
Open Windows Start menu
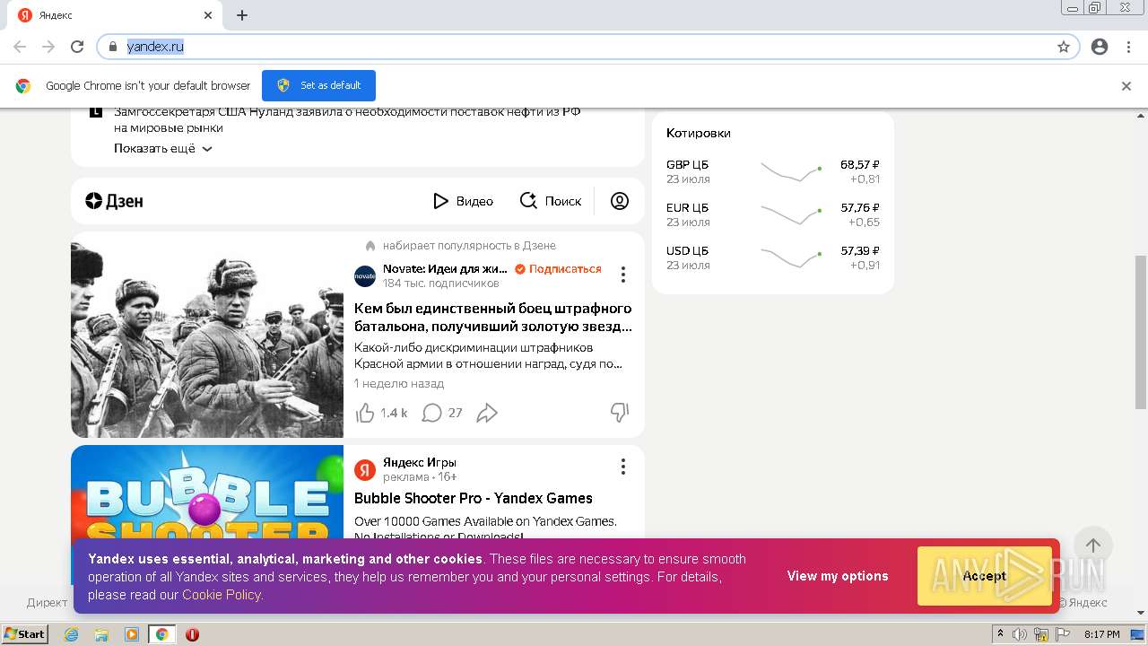[24, 634]
